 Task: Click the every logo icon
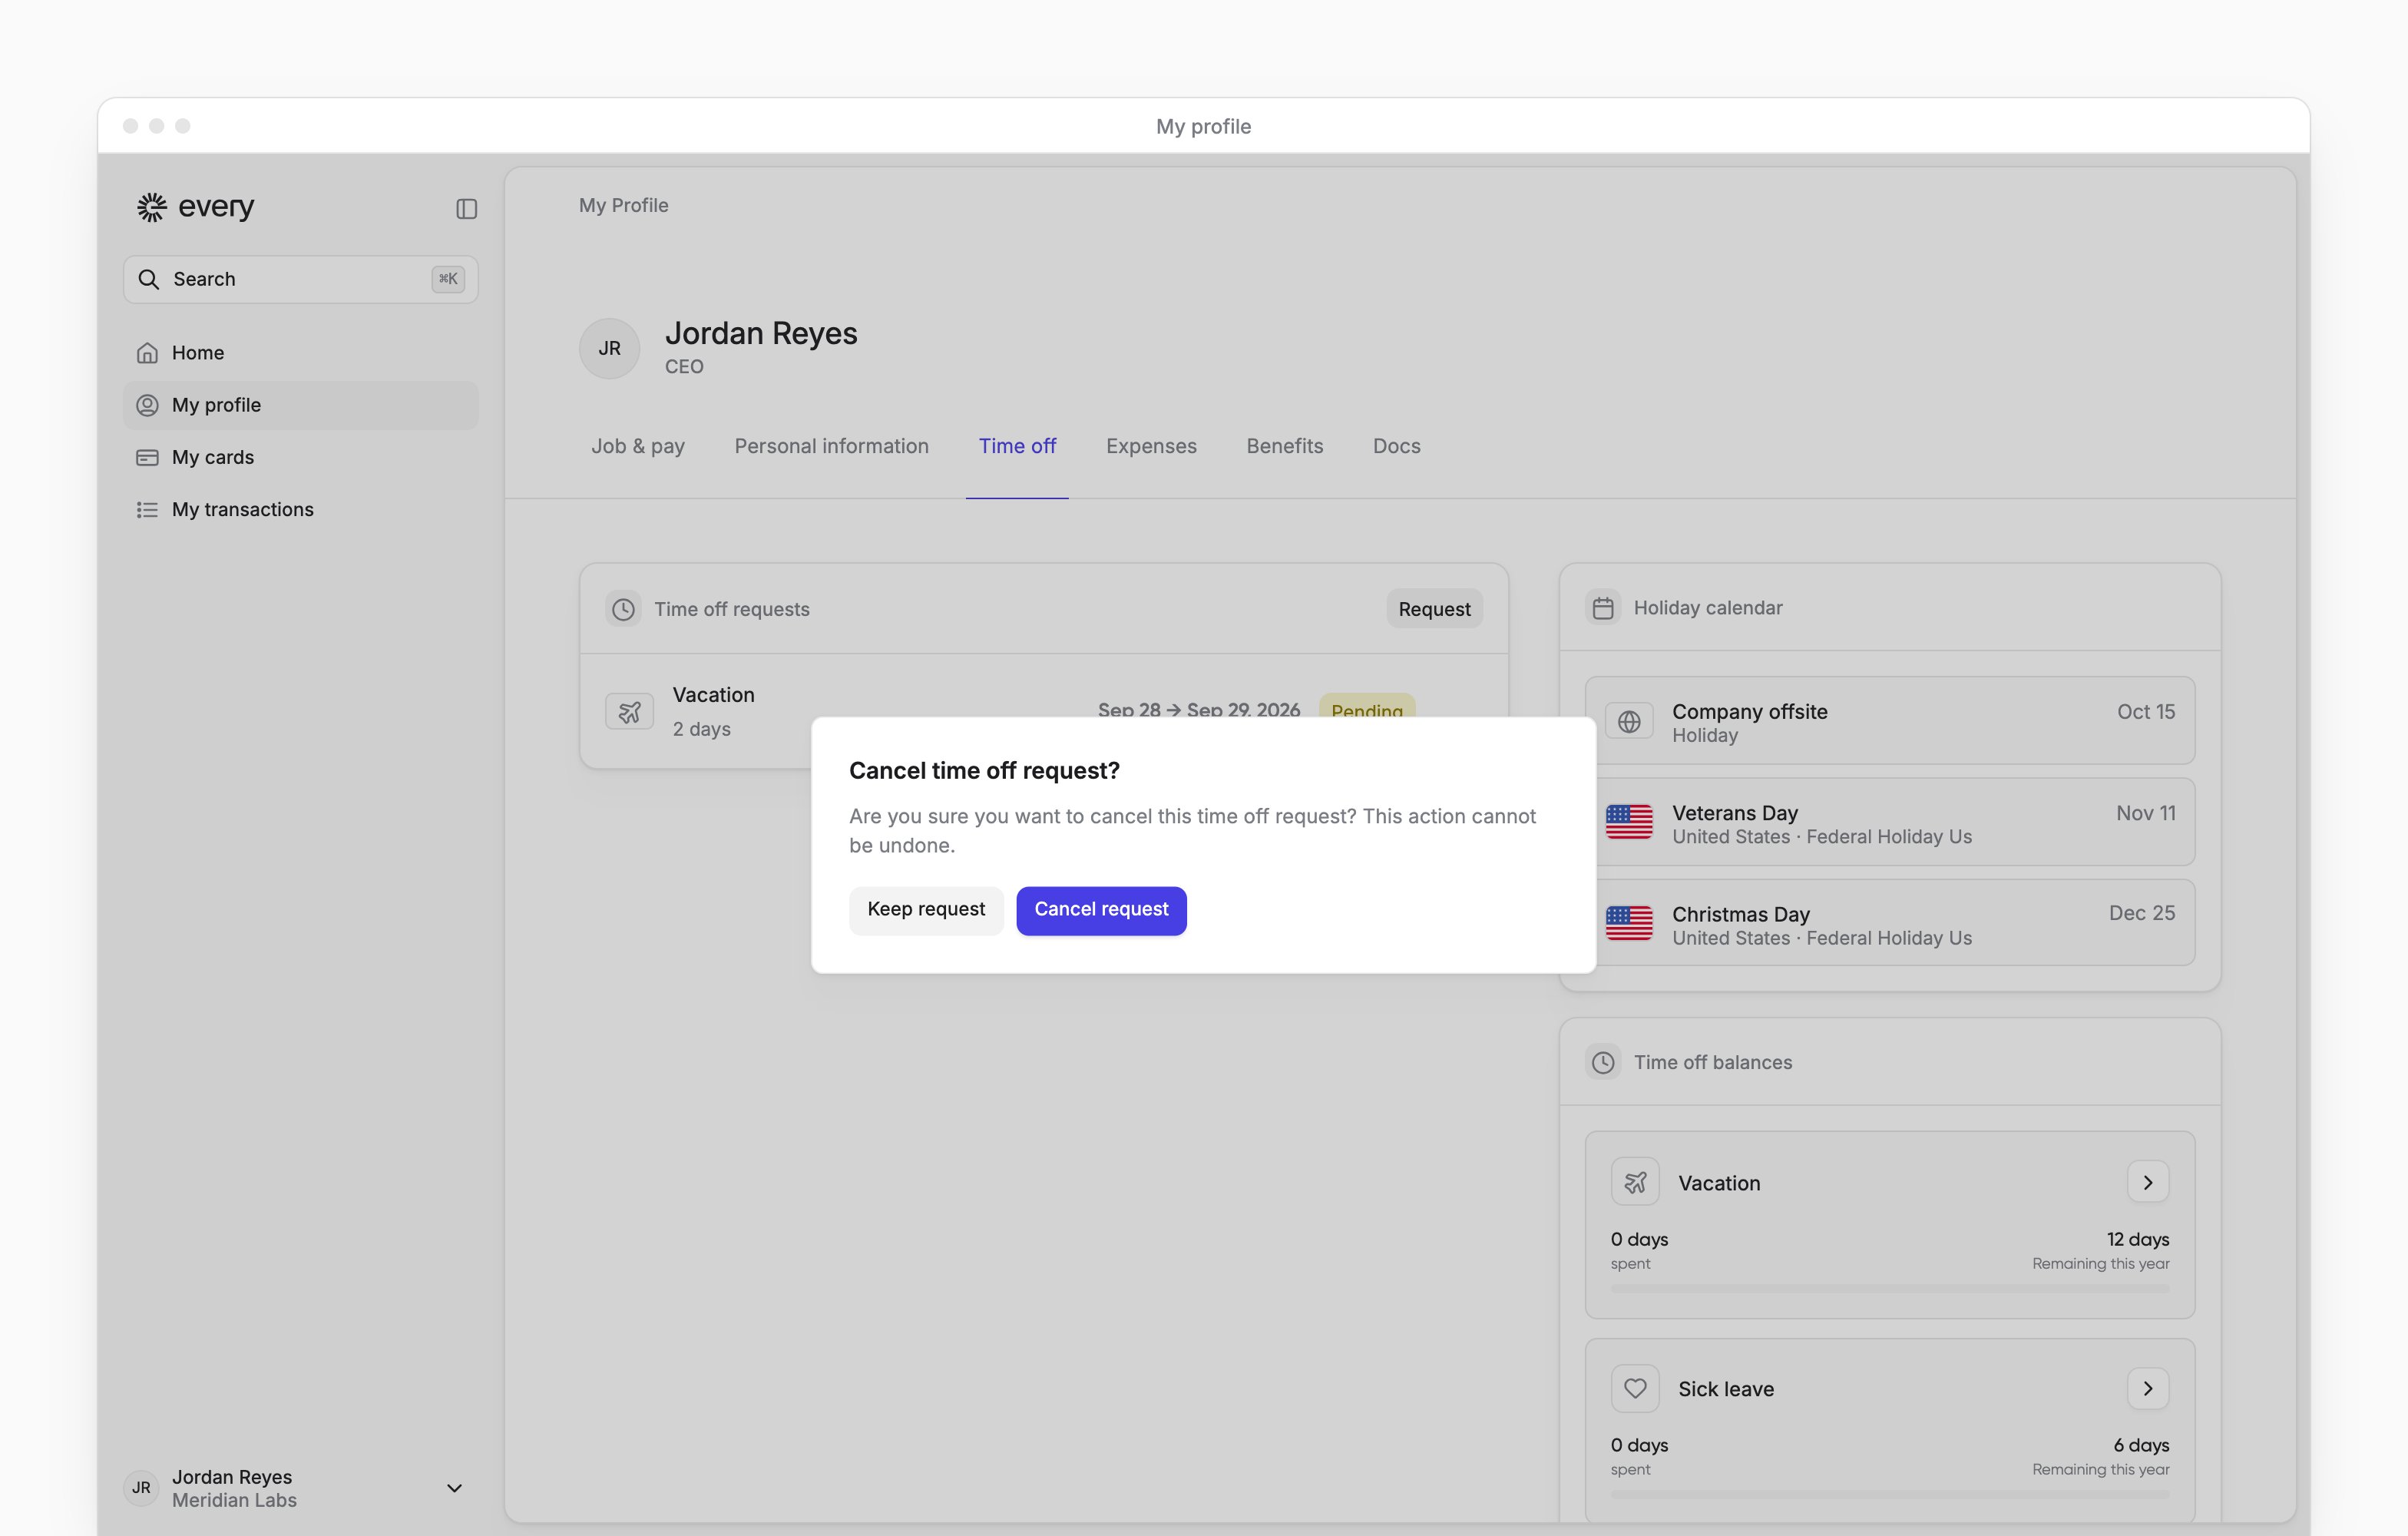point(152,207)
